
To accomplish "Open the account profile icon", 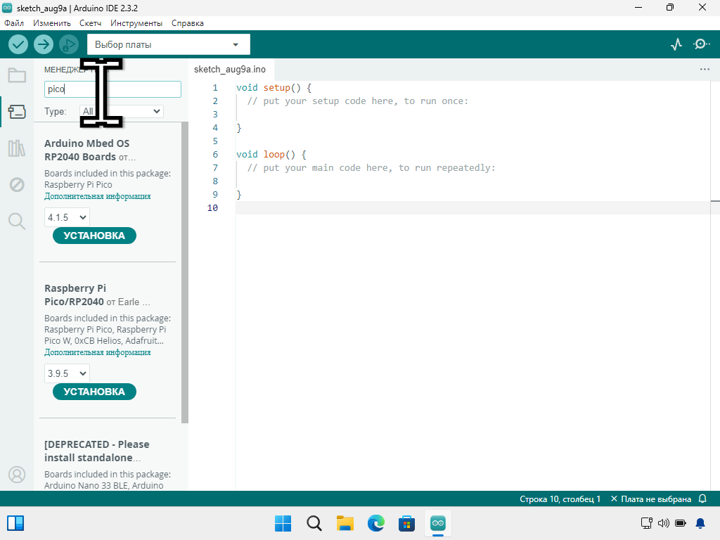I will click(17, 475).
